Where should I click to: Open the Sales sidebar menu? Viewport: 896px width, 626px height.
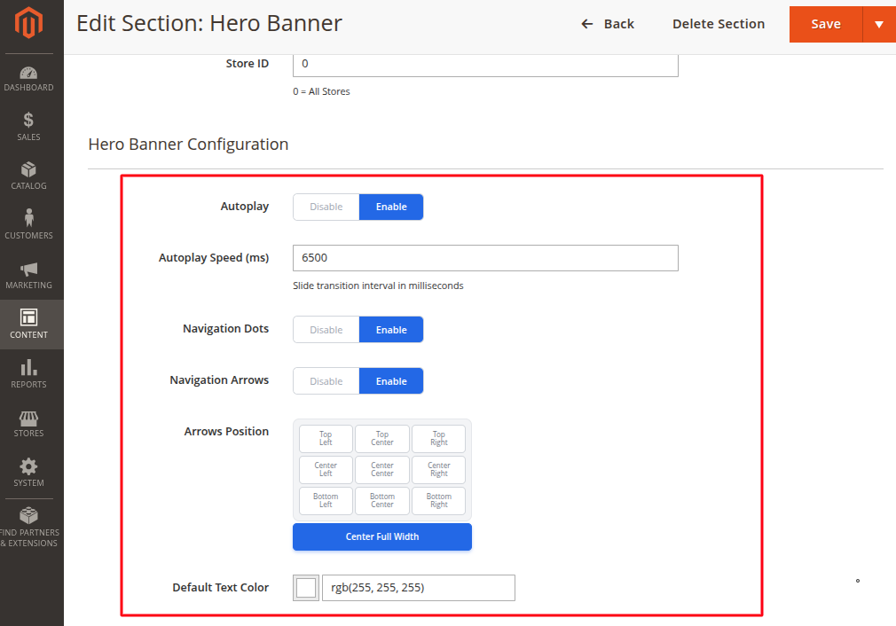[28, 127]
